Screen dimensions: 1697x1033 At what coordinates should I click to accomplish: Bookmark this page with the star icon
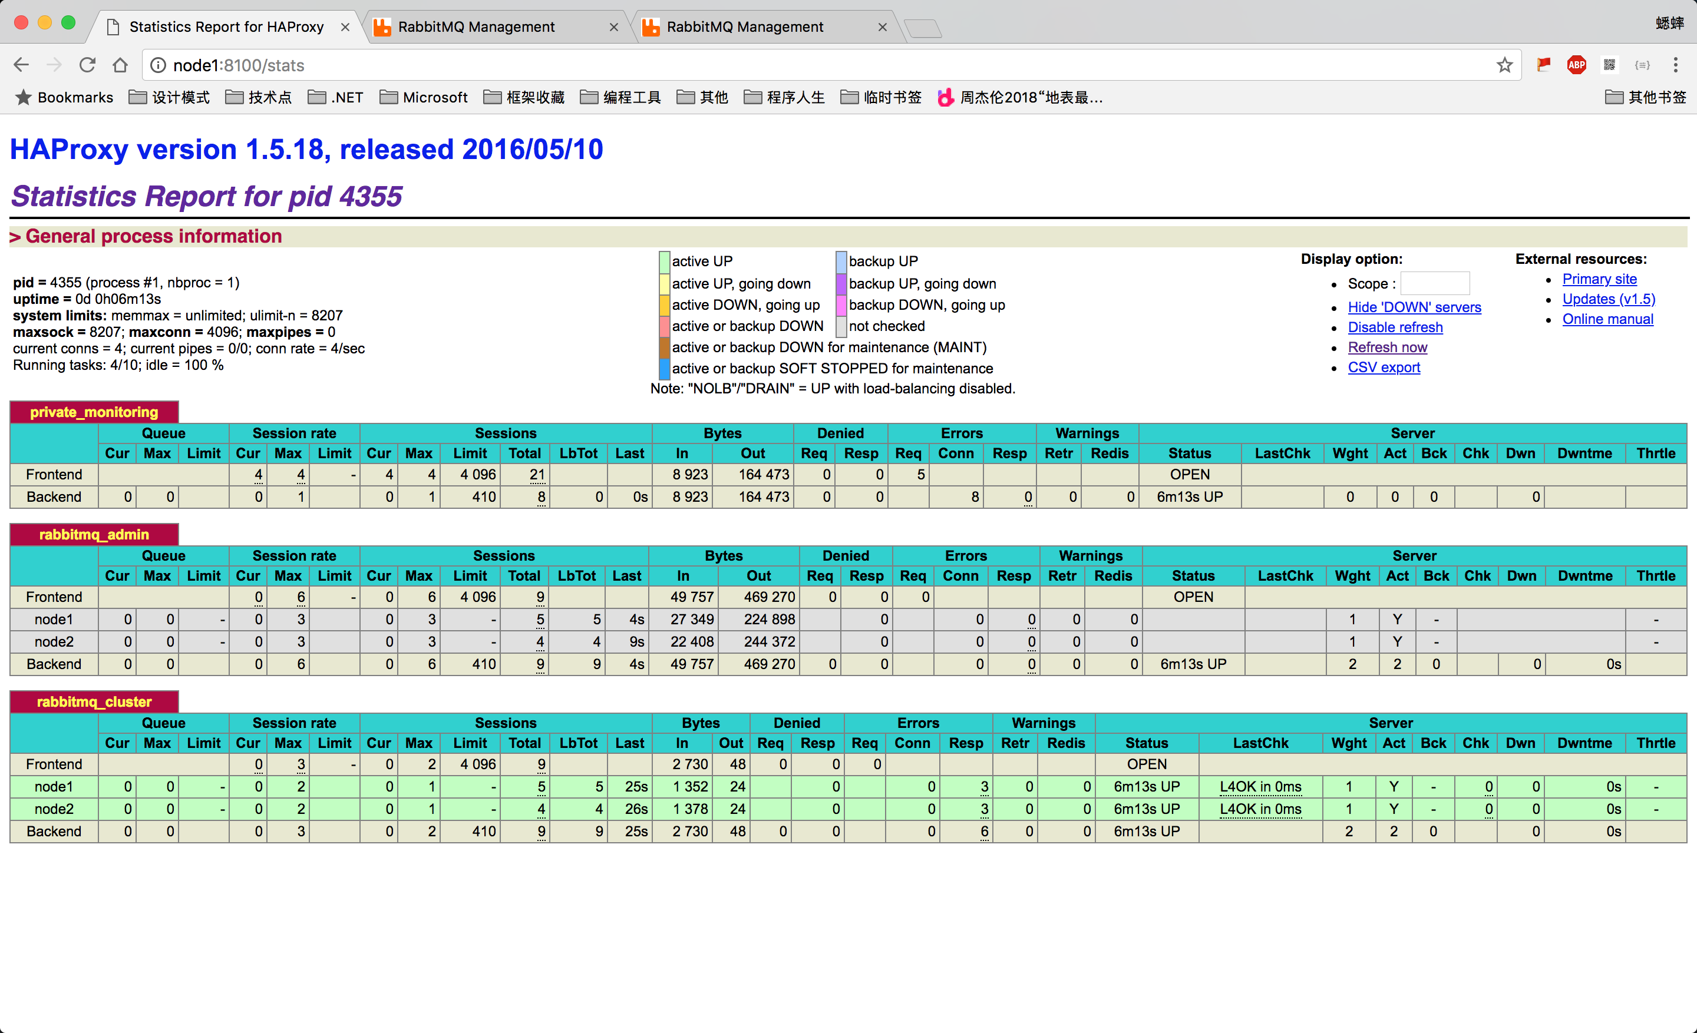click(x=1504, y=65)
